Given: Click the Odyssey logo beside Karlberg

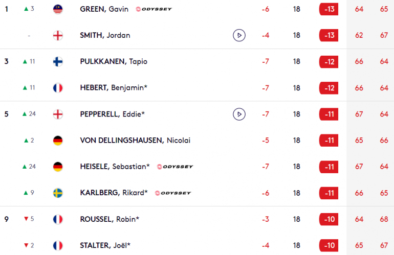Looking at the screenshot, I should click(173, 193).
